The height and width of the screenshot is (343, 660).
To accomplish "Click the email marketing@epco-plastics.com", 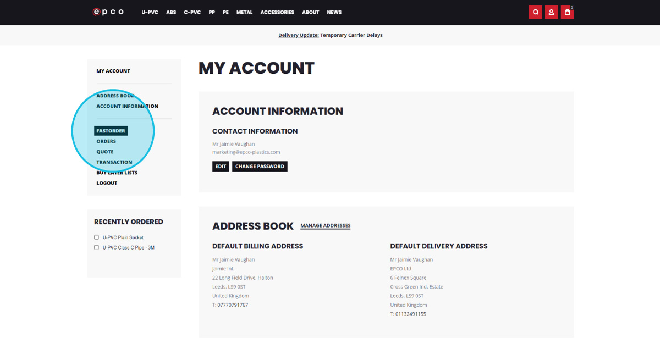I will coord(246,152).
